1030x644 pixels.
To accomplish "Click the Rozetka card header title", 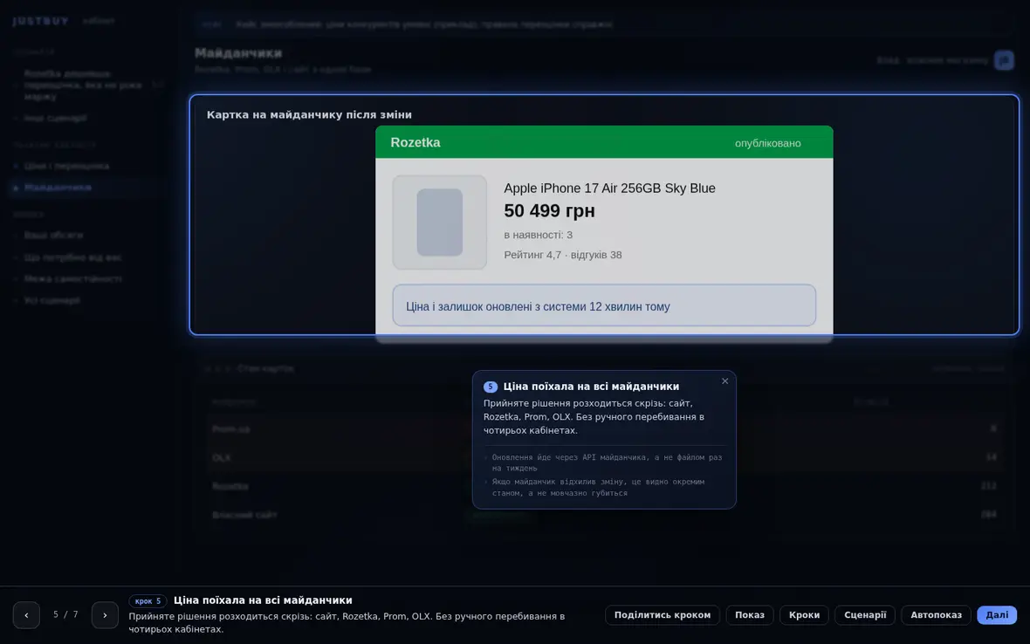I will (415, 142).
